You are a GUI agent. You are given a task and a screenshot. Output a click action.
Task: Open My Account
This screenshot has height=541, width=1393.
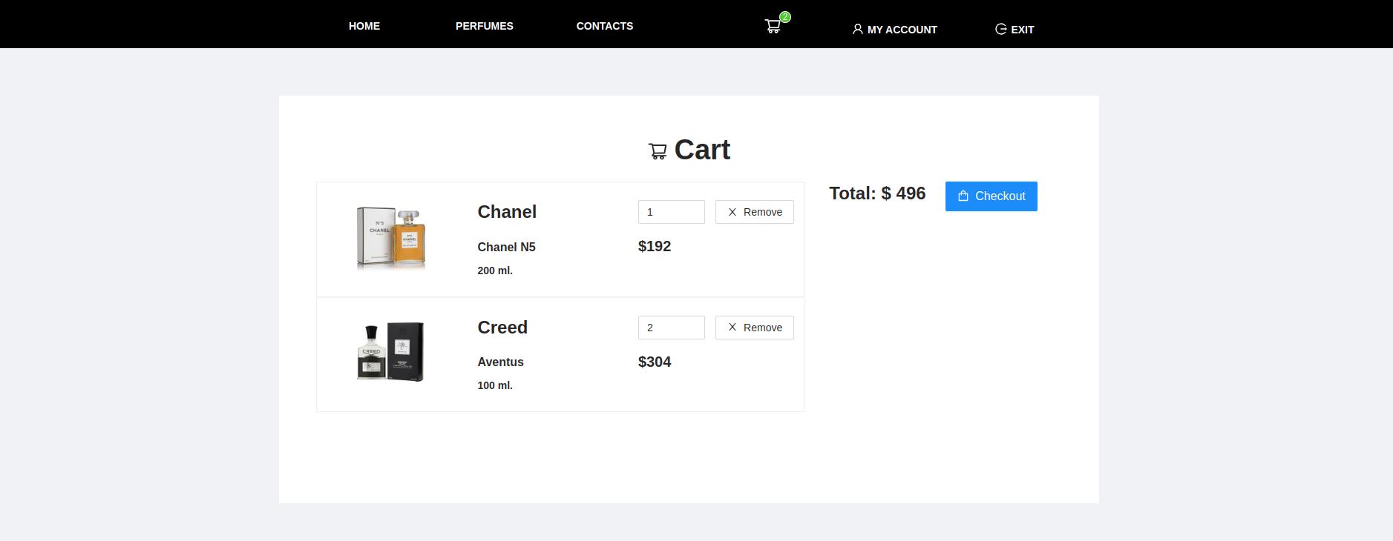click(895, 29)
